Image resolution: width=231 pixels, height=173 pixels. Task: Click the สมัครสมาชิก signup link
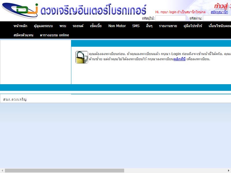coord(219,12)
